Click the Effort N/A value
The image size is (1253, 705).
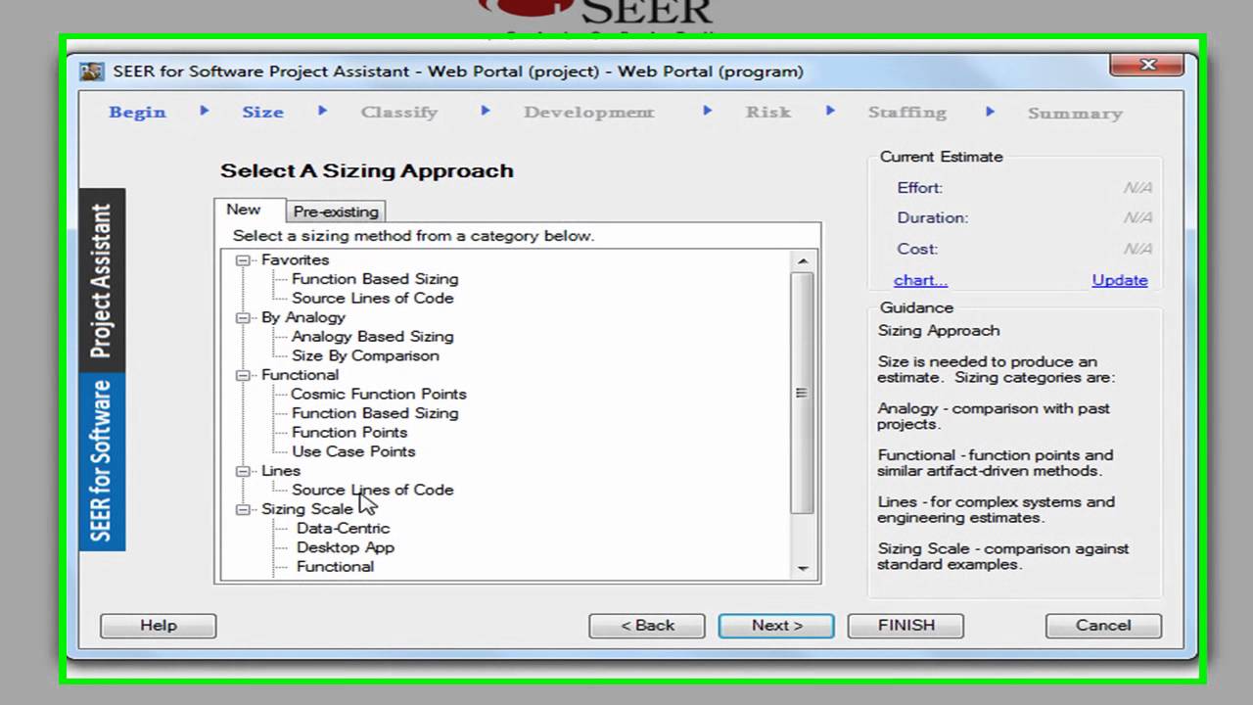coord(1137,188)
